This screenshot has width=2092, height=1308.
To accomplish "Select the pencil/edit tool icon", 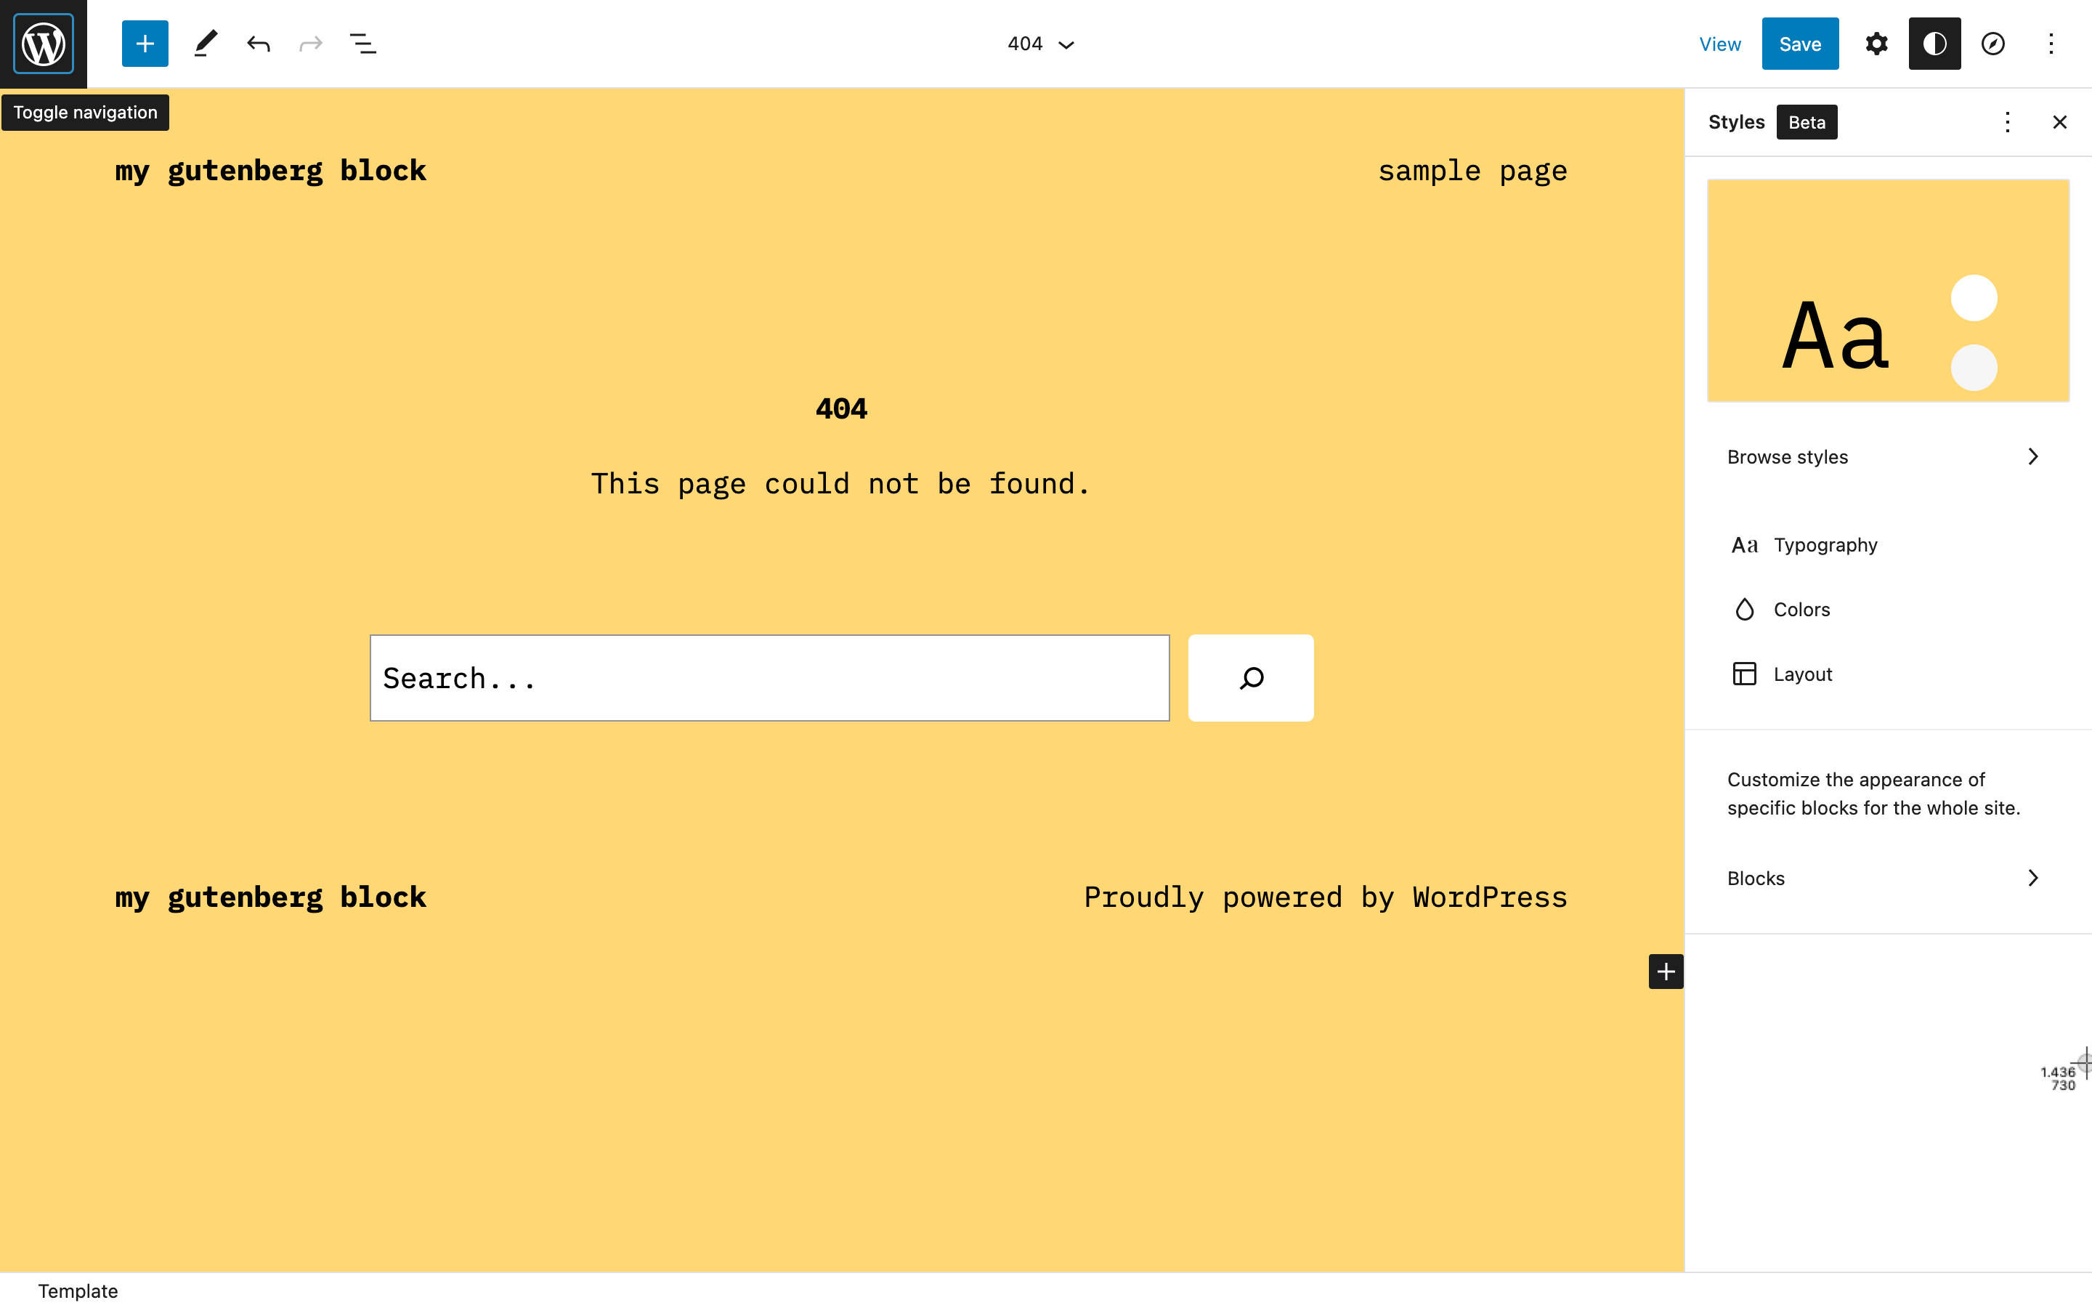I will point(203,44).
